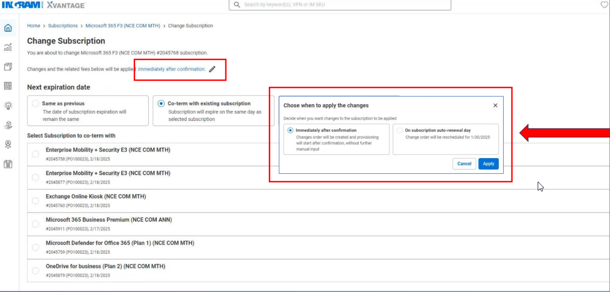610x292 pixels.
Task: Click Select Subscription to co-term with label
Action: point(71,136)
